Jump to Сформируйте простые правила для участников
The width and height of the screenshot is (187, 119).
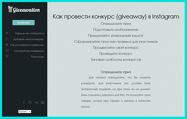click(116, 41)
